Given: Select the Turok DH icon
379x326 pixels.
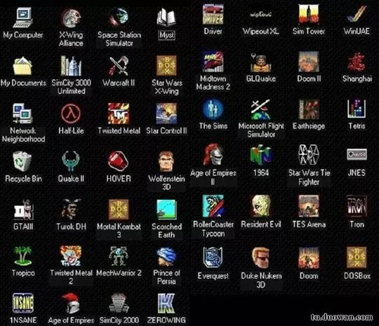Looking at the screenshot, I should coord(71,209).
